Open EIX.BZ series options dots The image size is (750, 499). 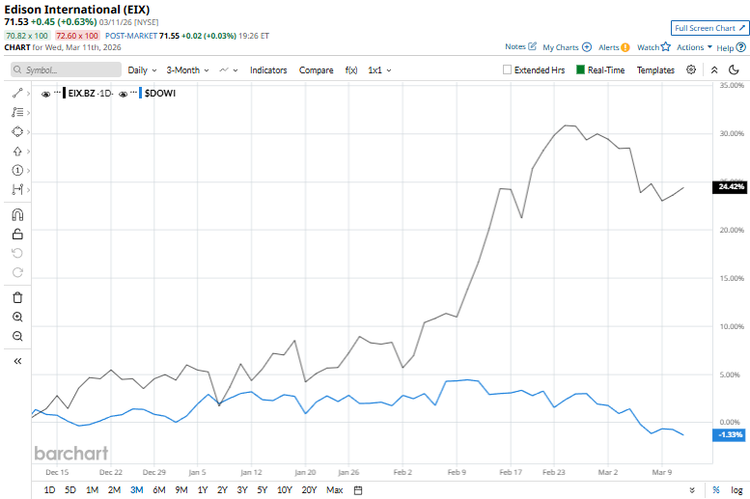tap(57, 92)
